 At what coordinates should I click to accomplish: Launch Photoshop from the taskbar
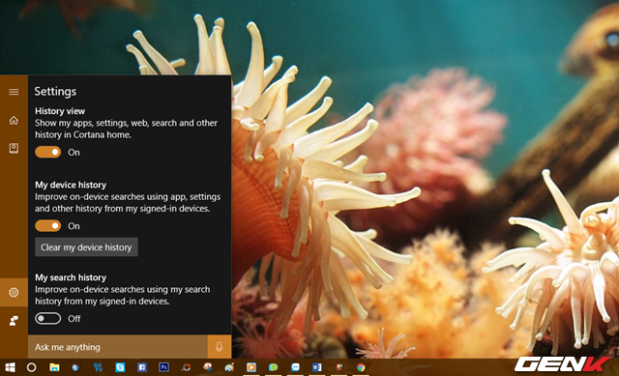(x=163, y=367)
